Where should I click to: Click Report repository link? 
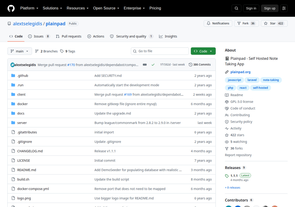[x=238, y=155]
